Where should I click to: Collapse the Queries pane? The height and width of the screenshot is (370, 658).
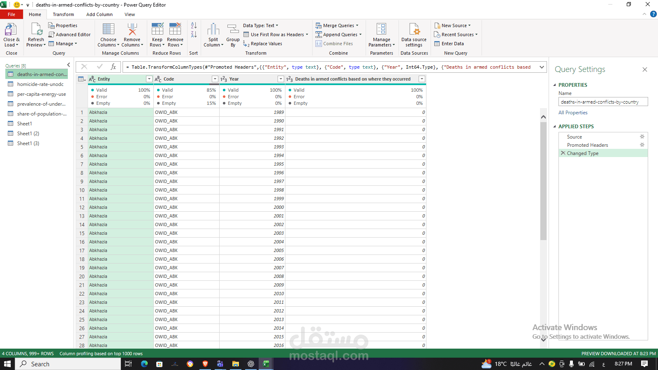click(x=69, y=65)
